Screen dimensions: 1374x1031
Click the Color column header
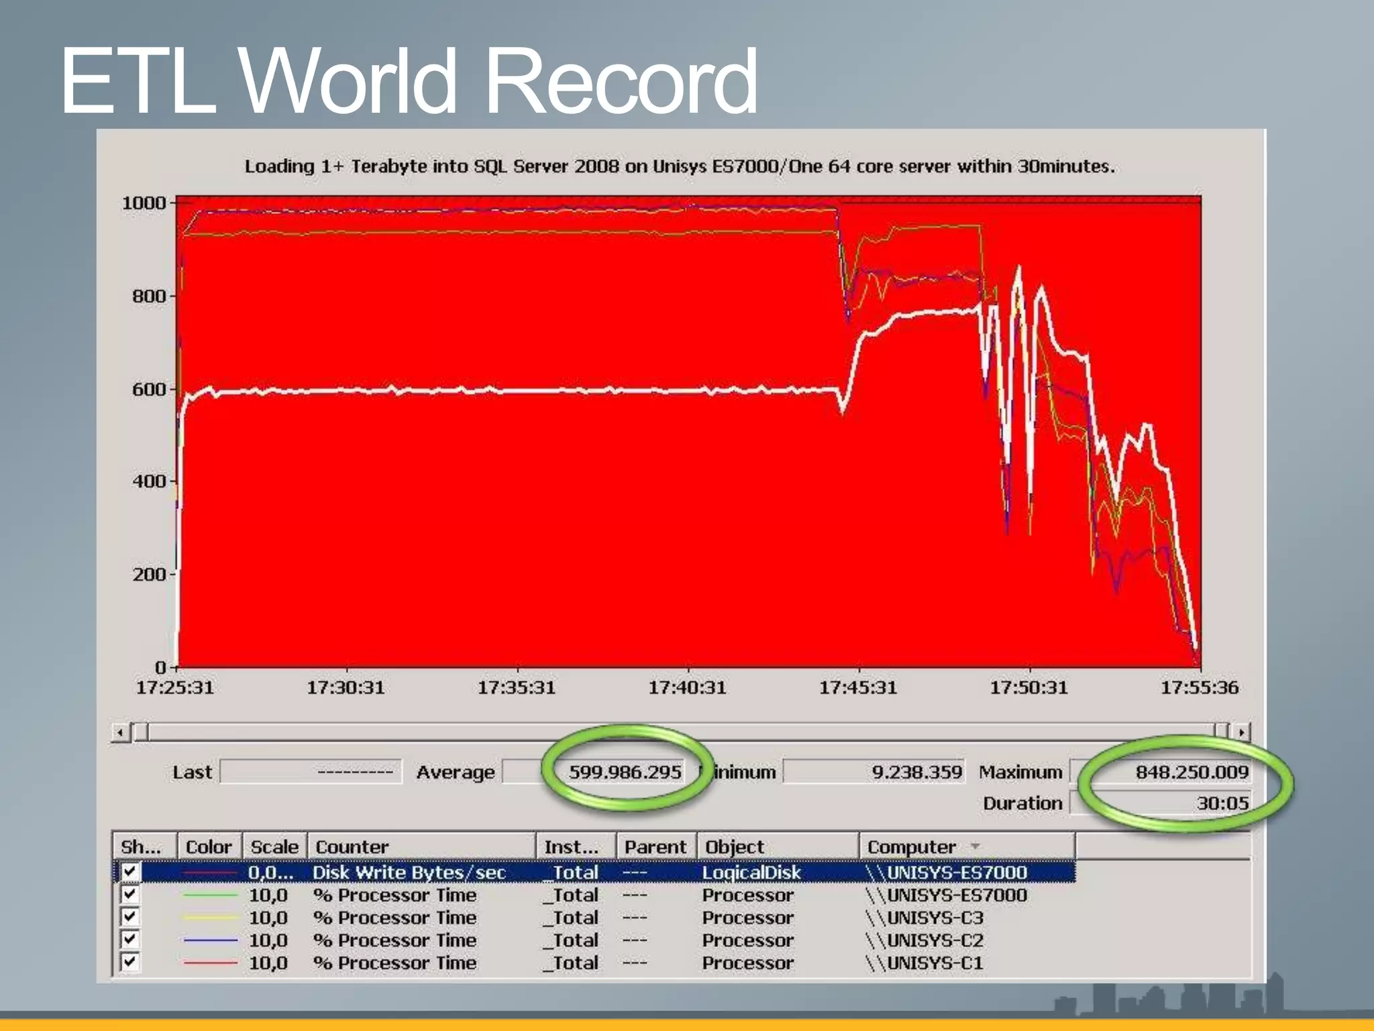(x=209, y=846)
